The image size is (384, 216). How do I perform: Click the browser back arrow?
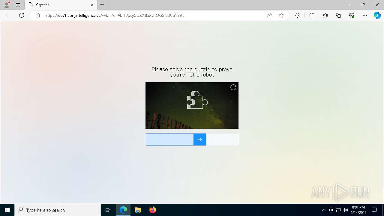(x=8, y=15)
